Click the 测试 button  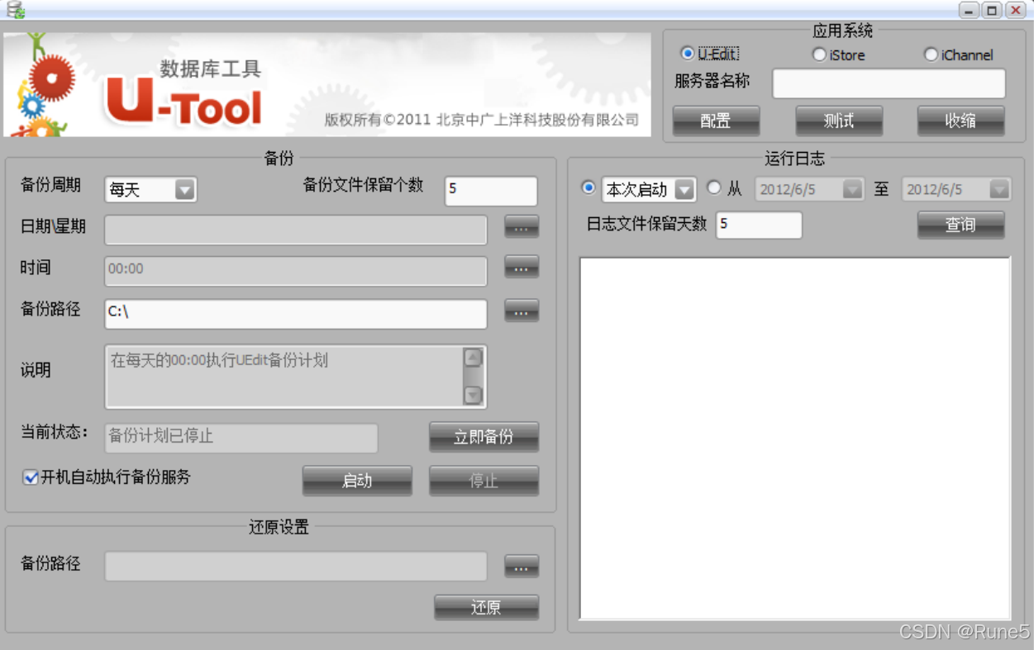tap(839, 121)
